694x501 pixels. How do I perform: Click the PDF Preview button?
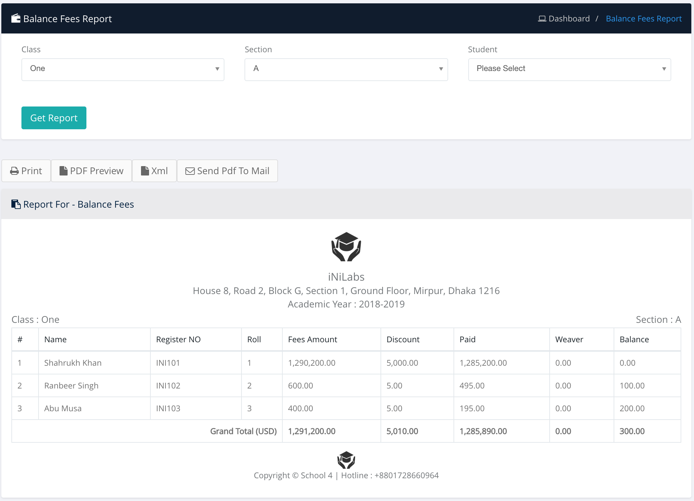tap(91, 171)
